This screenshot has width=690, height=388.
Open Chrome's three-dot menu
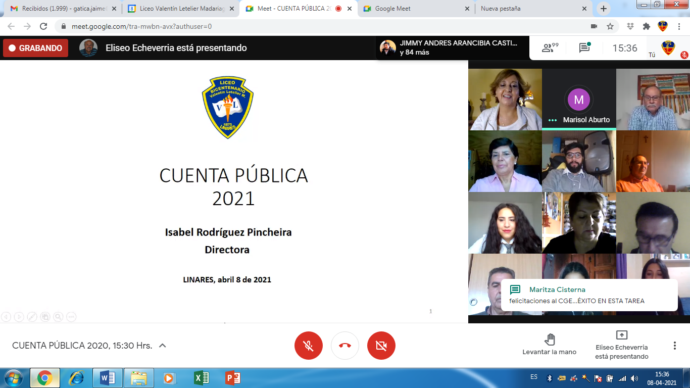[679, 26]
